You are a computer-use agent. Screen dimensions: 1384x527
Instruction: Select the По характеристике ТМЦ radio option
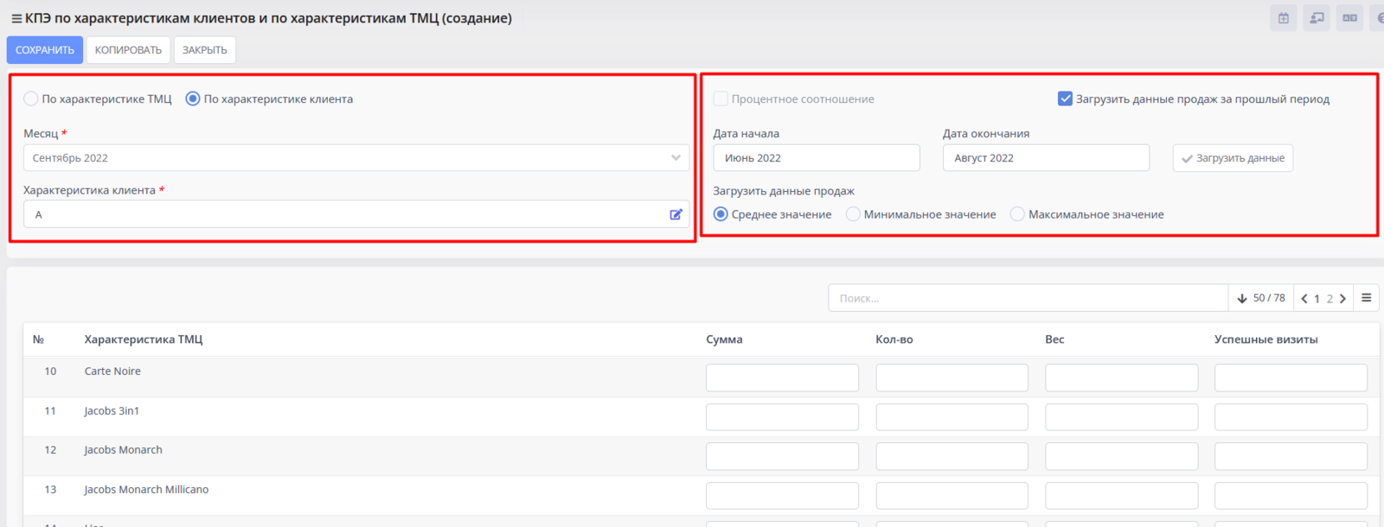[x=31, y=98]
